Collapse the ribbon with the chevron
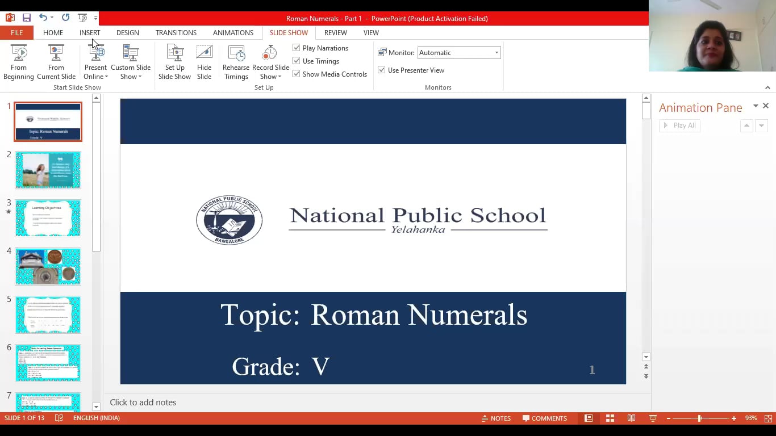 tap(767, 87)
